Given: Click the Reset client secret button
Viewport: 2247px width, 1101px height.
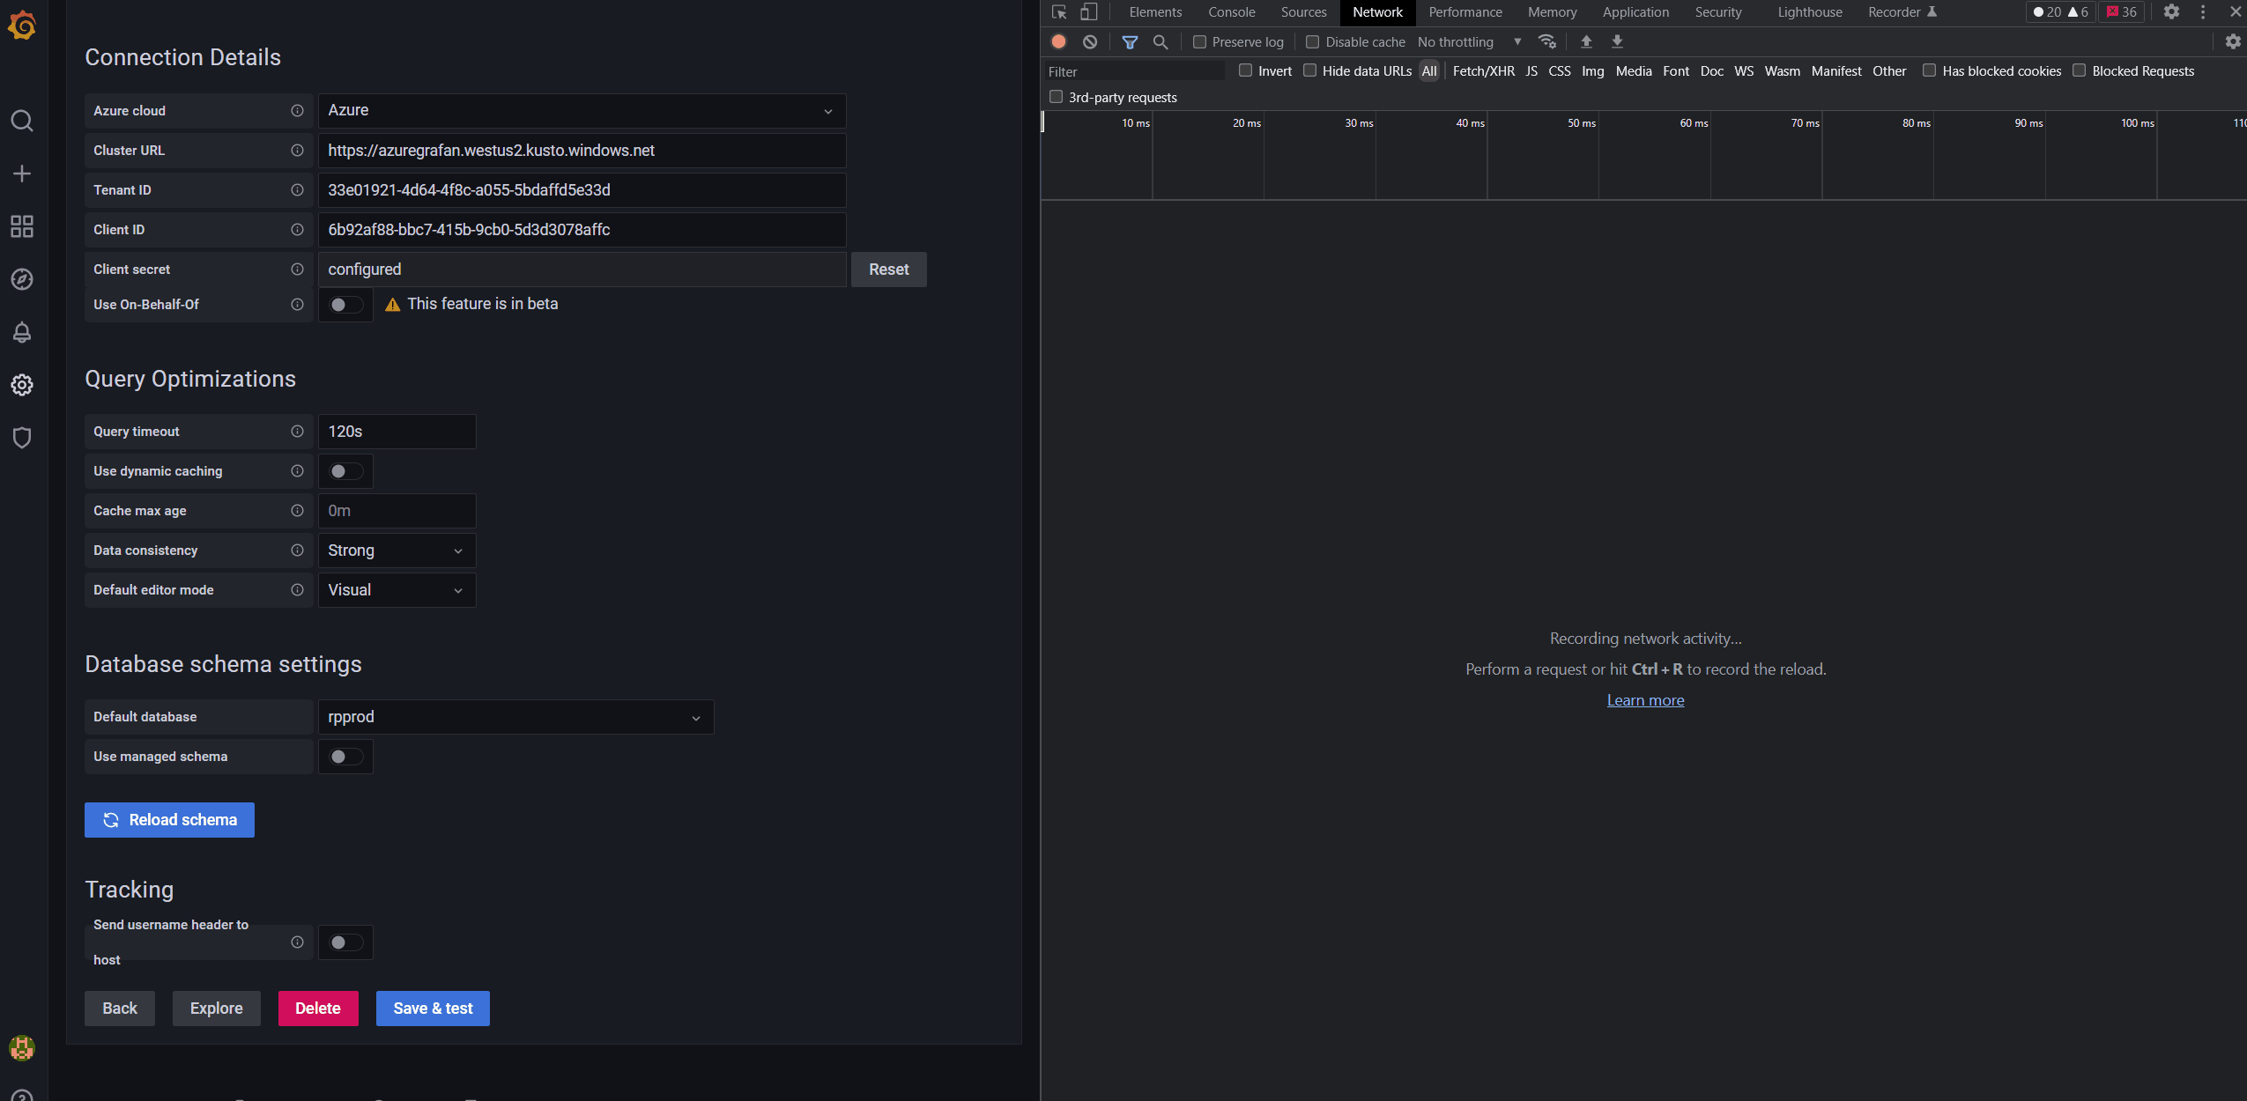Looking at the screenshot, I should click(888, 270).
